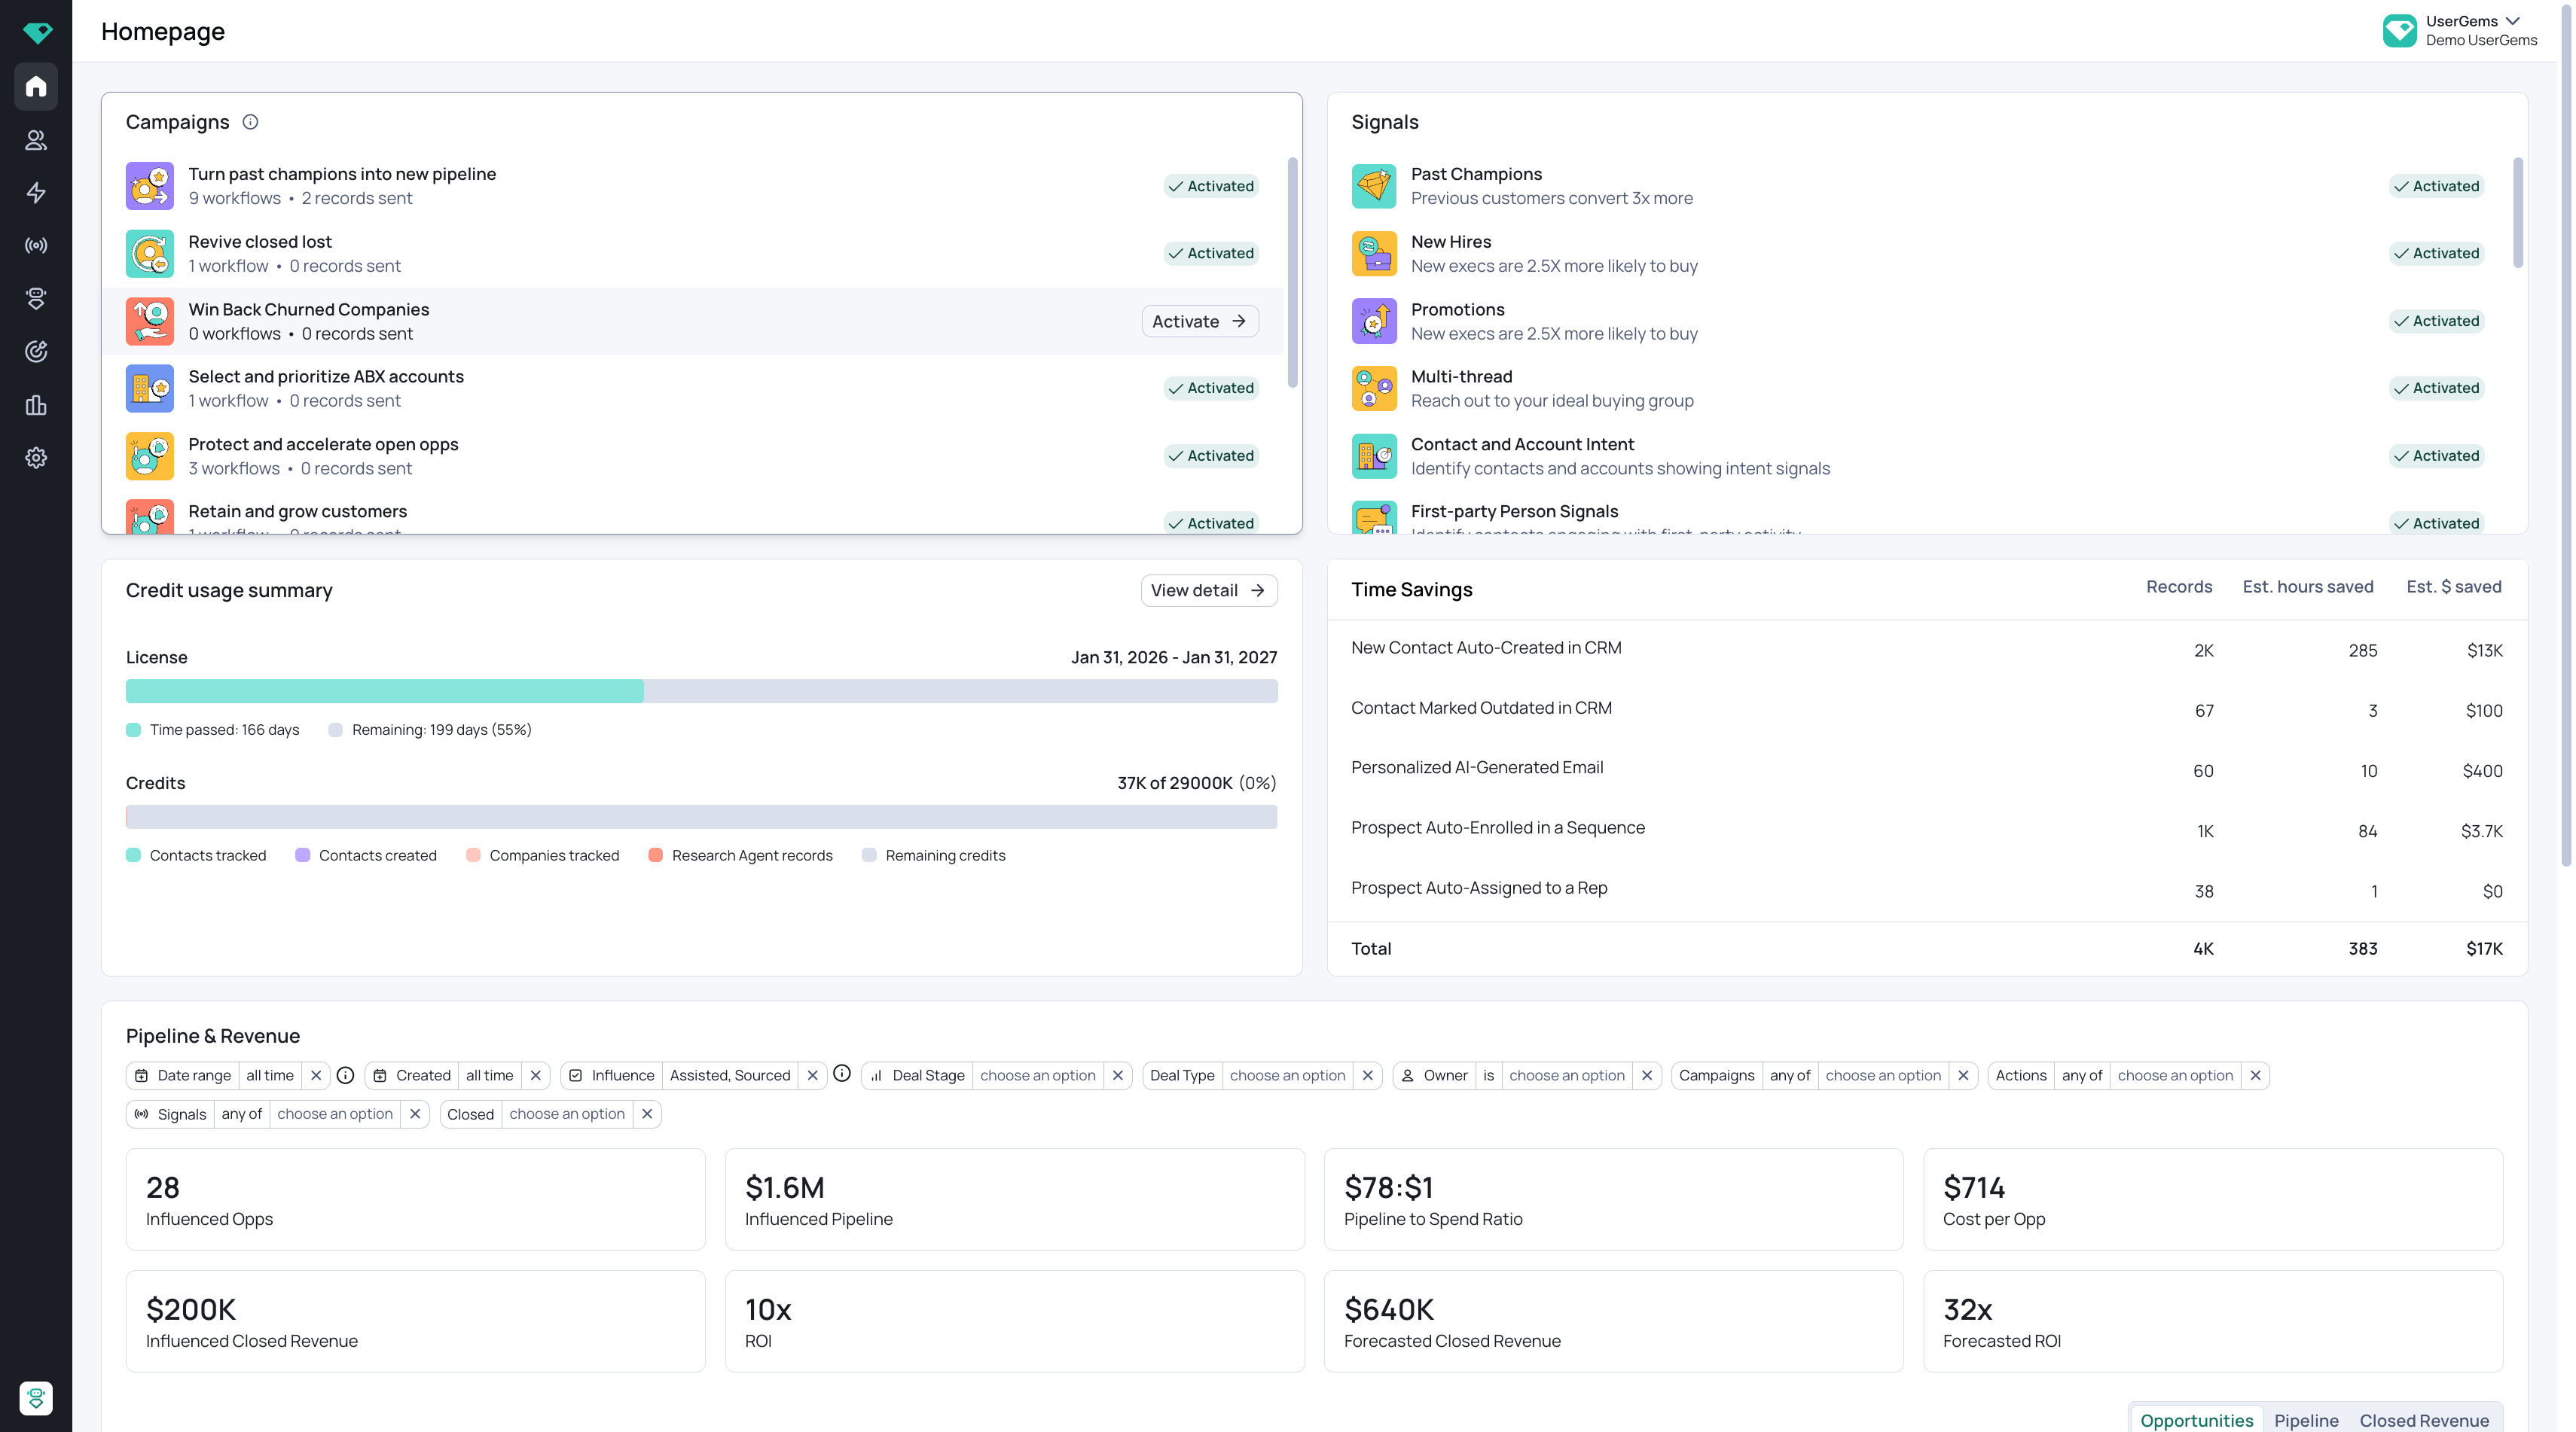Open the bar chart reports sidebar icon
Viewport: 2576px width, 1432px height.
(x=36, y=405)
